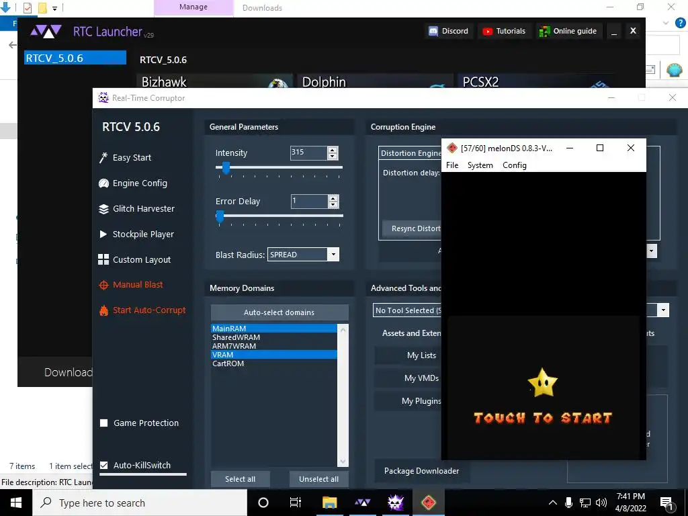Click the Select all button
Screen dimensions: 688x516
(240, 479)
